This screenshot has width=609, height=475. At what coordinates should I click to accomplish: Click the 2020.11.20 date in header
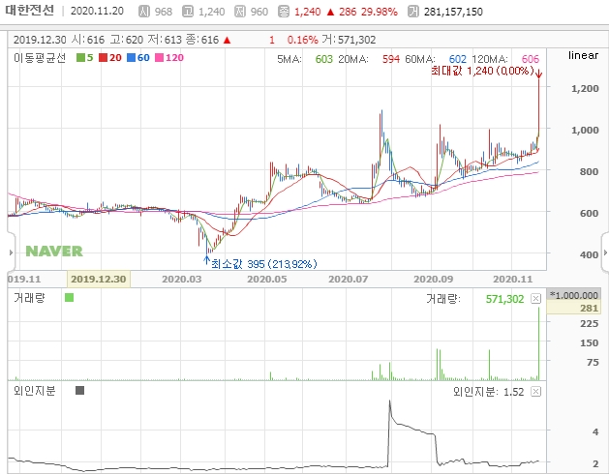click(97, 11)
